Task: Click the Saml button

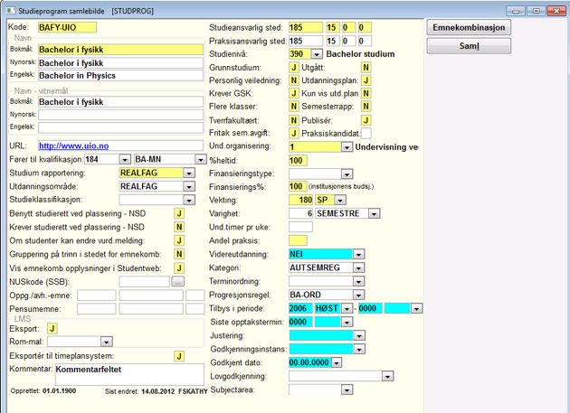Action: tap(469, 46)
